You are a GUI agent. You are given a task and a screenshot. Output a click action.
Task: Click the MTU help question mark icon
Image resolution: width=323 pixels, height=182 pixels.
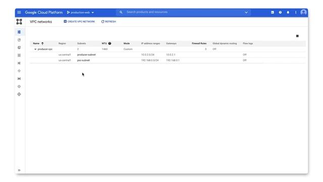110,43
